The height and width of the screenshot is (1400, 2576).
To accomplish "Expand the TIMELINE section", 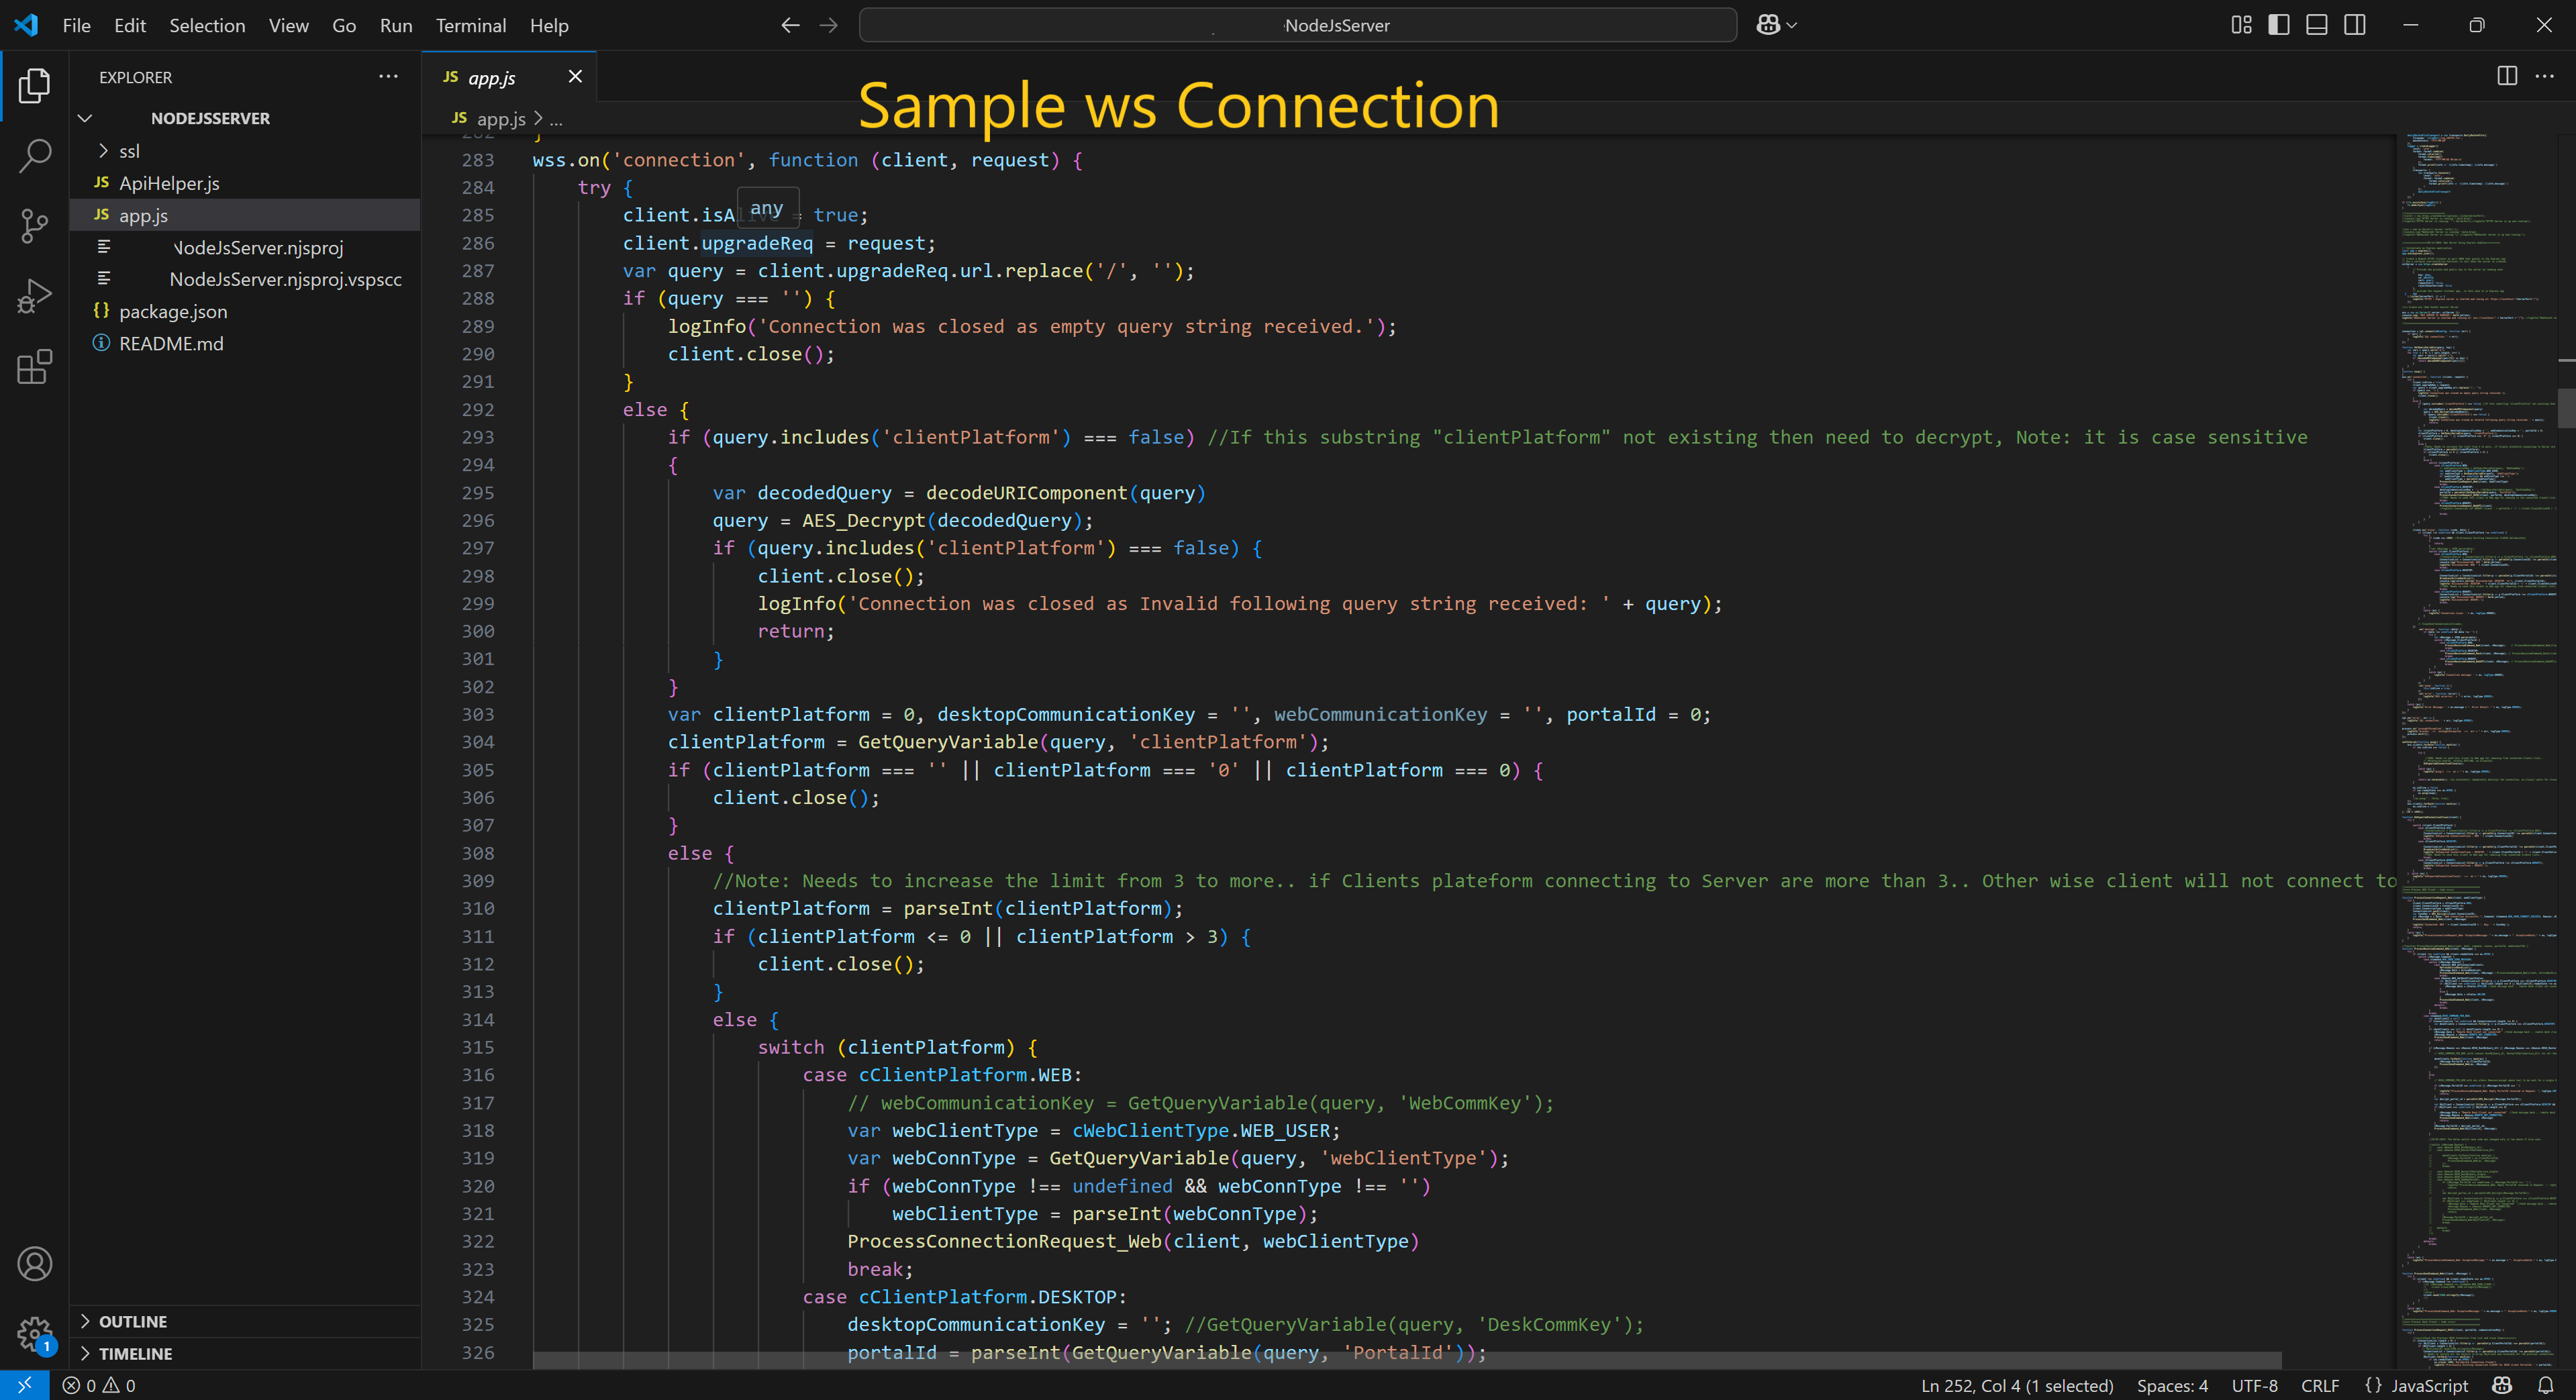I will point(245,1353).
